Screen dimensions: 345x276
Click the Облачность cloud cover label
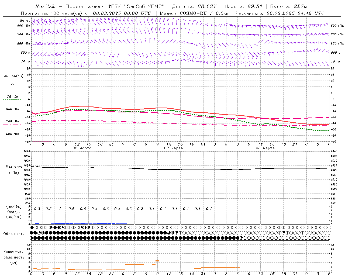click(x=14, y=234)
